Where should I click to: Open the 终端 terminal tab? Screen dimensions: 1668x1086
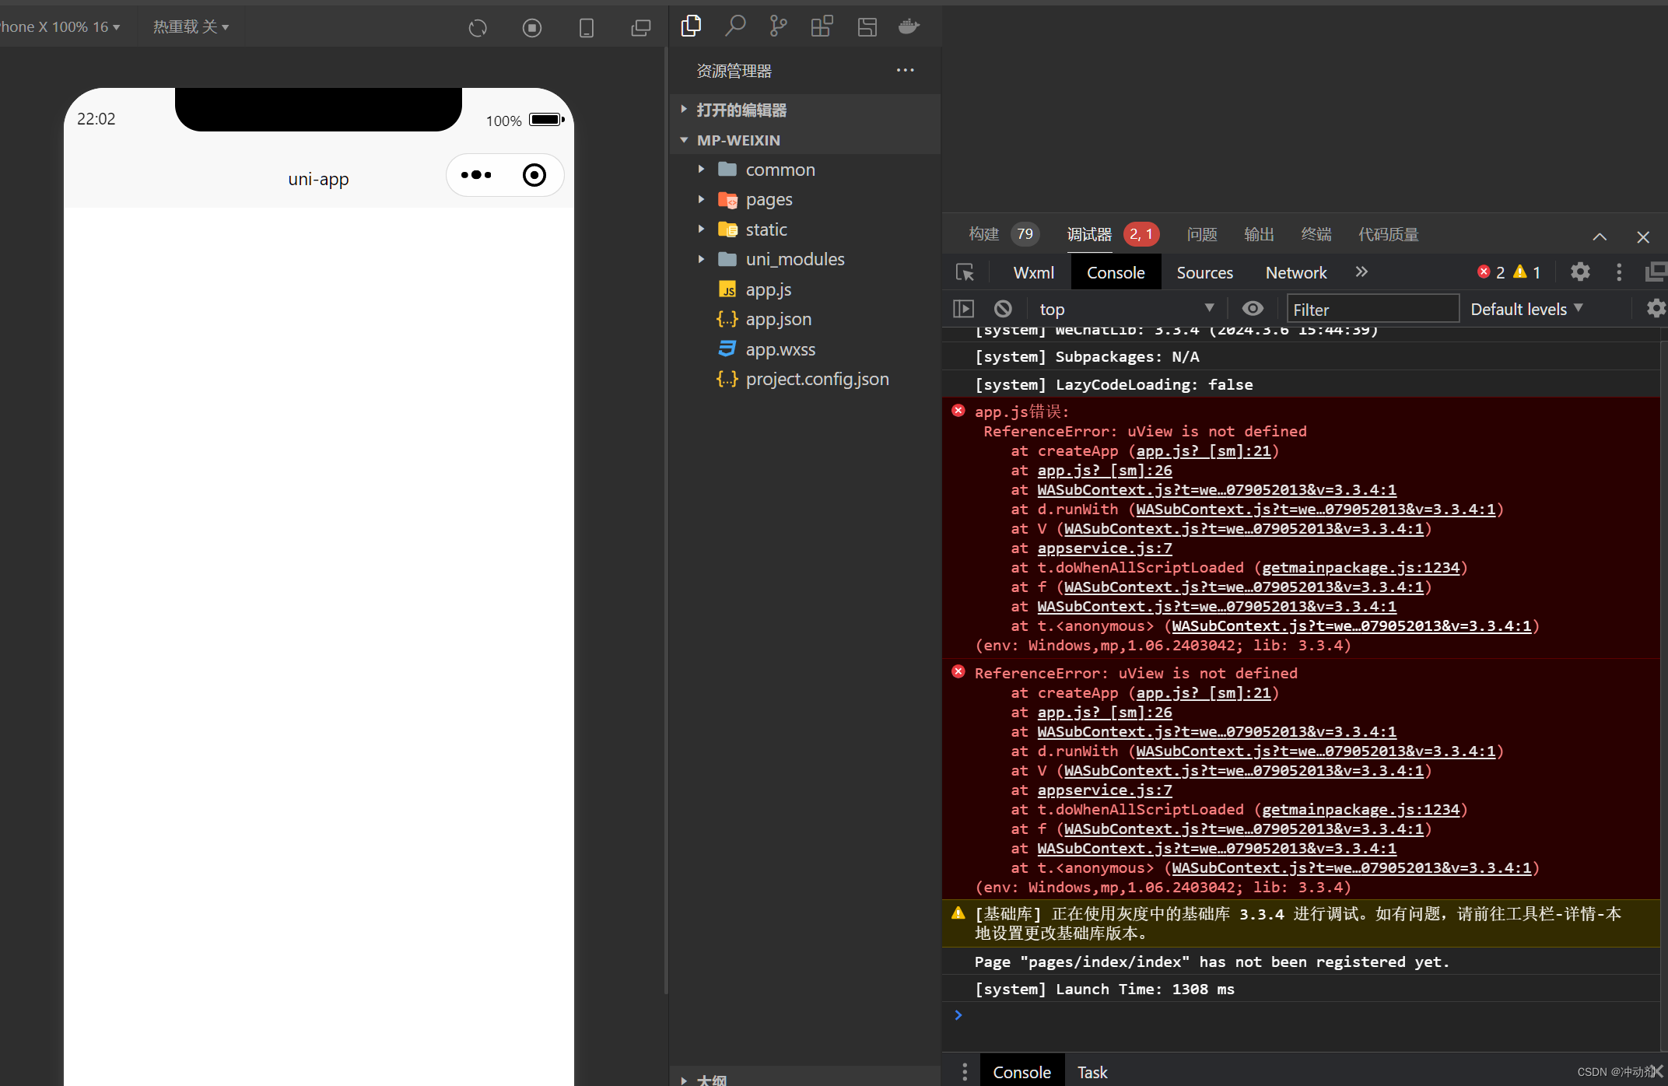click(x=1316, y=234)
